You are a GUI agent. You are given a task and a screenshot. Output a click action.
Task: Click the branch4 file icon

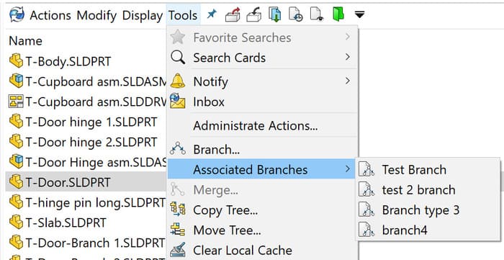(366, 230)
